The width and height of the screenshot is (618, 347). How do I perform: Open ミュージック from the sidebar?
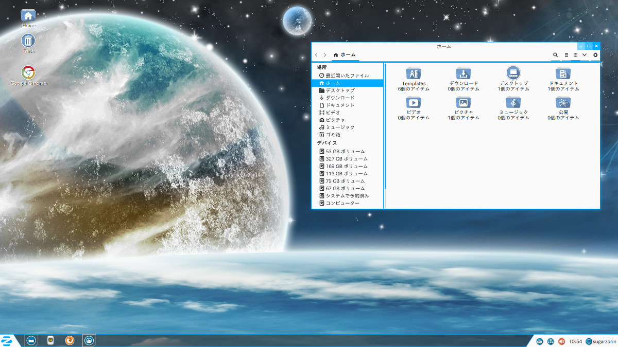click(x=348, y=127)
